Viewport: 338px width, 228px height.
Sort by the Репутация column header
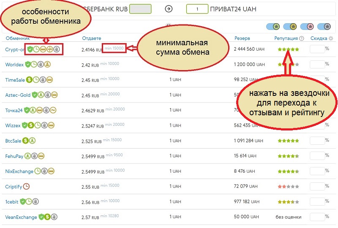pos(286,38)
